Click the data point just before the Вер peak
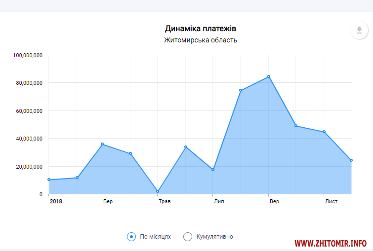The image size is (373, 251). pyautogui.click(x=241, y=90)
